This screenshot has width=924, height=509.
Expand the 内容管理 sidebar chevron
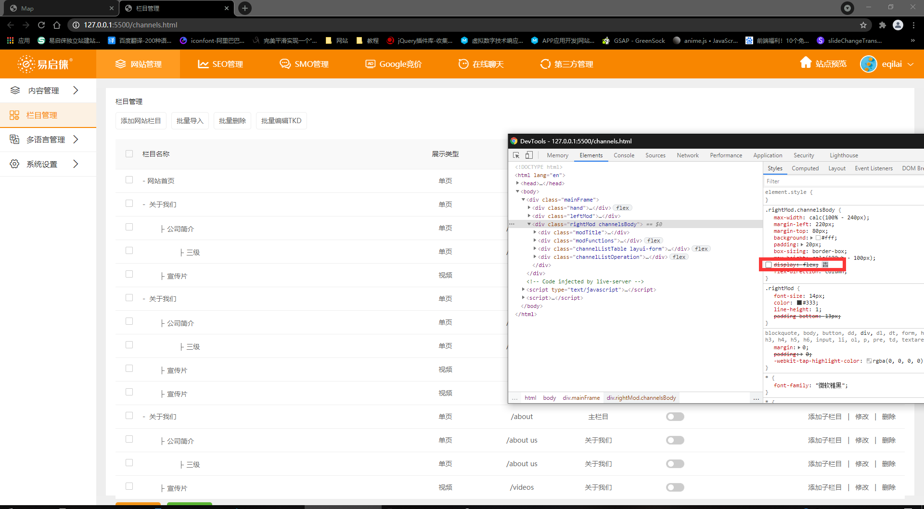76,90
